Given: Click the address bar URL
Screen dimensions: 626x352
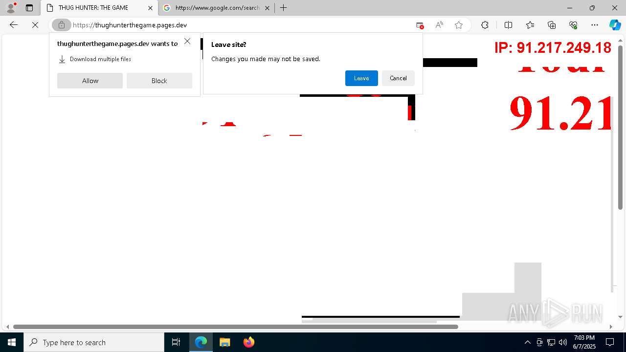Looking at the screenshot, I should [130, 25].
